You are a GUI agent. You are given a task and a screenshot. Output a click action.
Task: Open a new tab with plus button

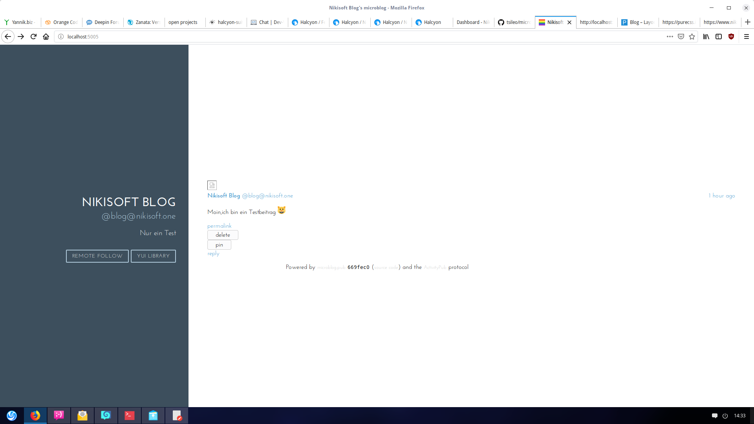(x=748, y=22)
